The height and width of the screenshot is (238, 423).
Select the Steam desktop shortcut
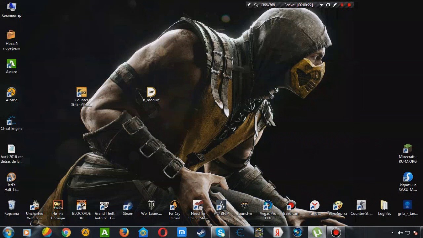click(128, 208)
